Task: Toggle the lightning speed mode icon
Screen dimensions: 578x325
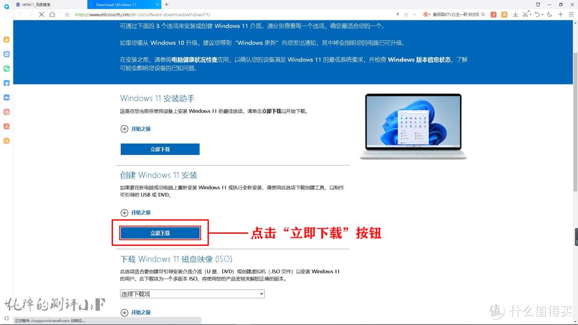Action: (398, 14)
